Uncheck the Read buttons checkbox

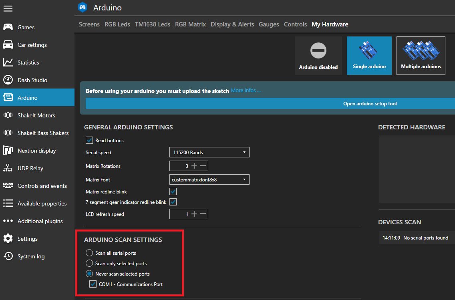tap(89, 141)
